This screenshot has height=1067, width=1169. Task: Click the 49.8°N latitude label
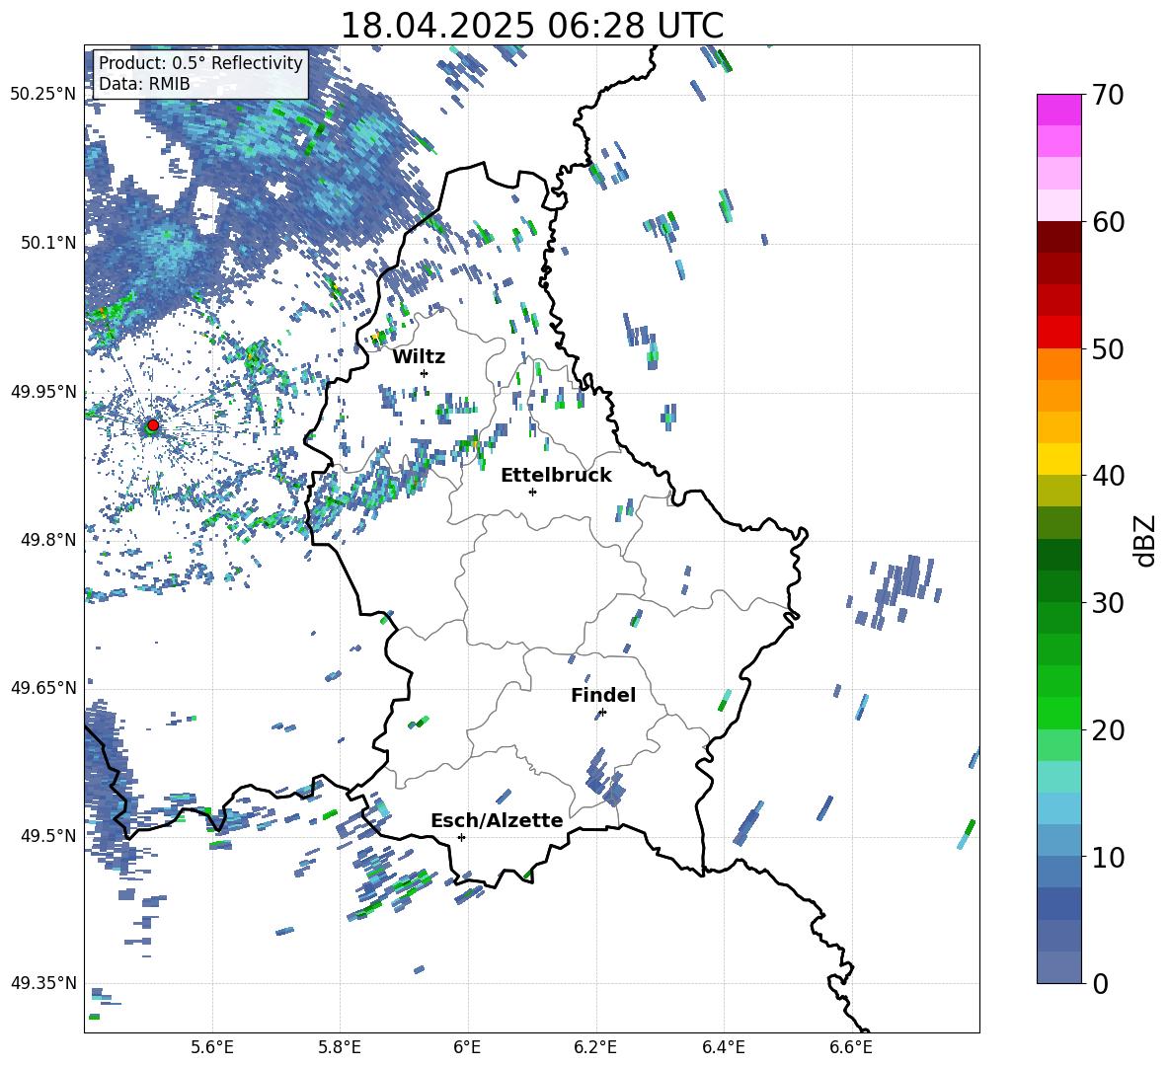click(x=47, y=540)
